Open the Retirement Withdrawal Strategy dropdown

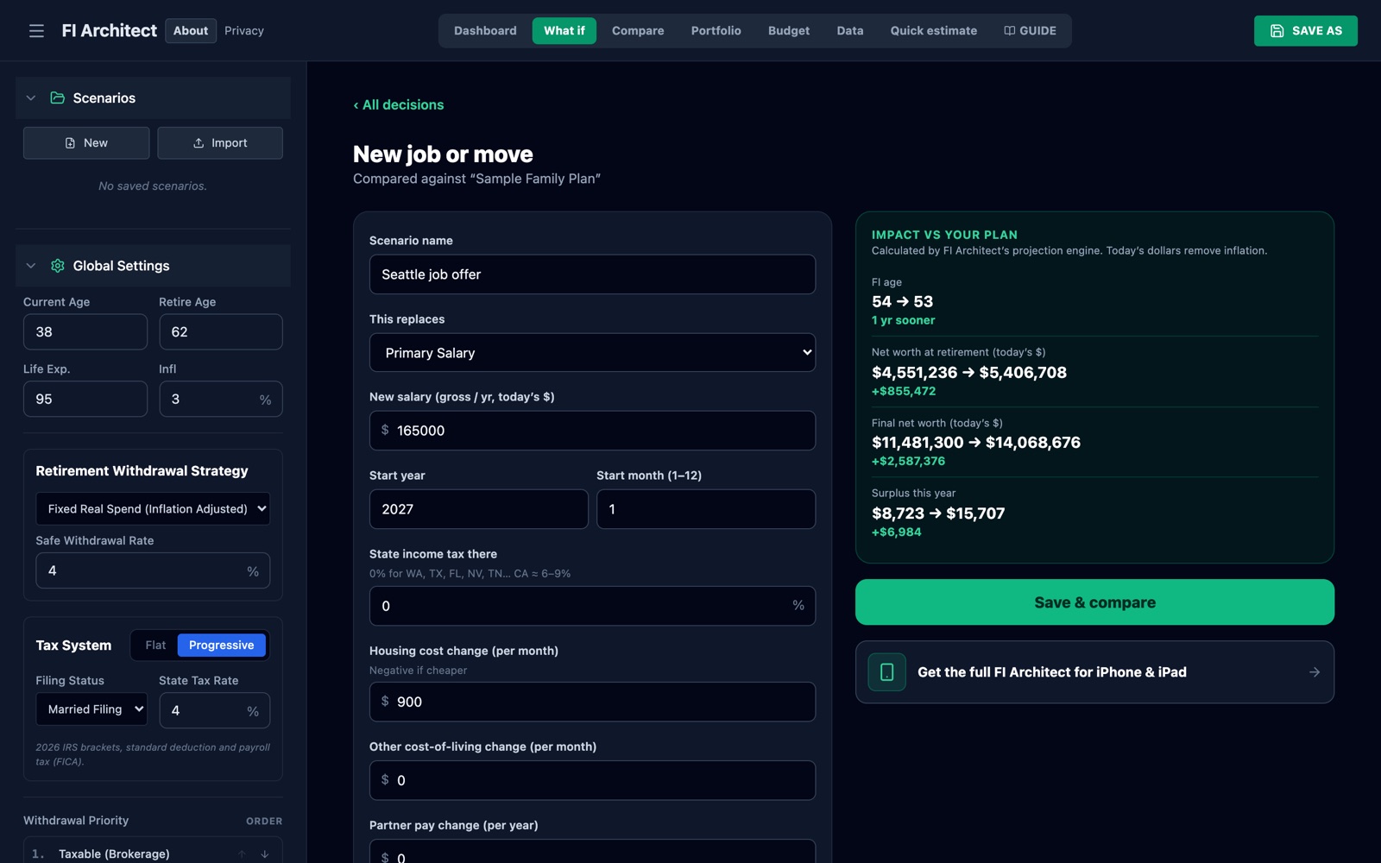153,509
